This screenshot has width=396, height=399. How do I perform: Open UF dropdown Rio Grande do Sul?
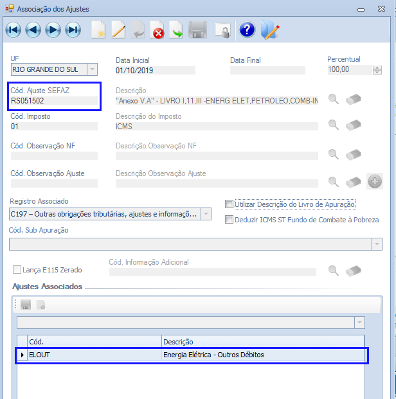pos(92,69)
